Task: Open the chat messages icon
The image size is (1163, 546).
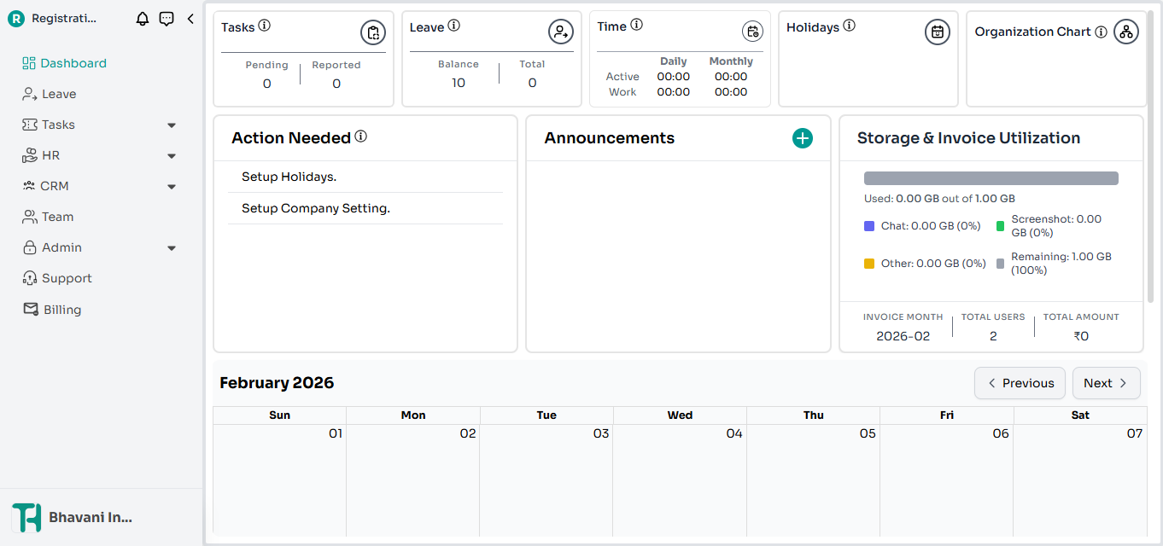Action: [x=167, y=19]
